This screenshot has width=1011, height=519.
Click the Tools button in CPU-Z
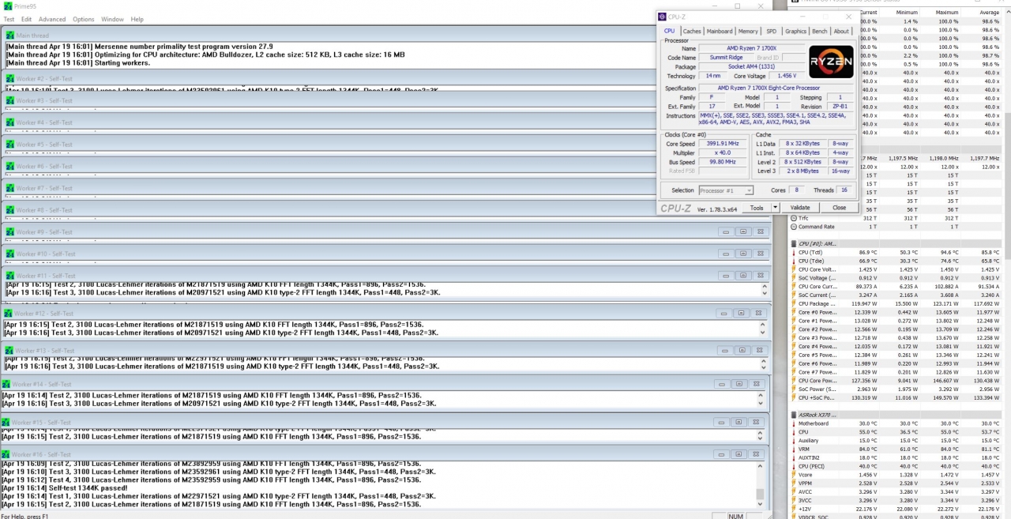(x=757, y=208)
